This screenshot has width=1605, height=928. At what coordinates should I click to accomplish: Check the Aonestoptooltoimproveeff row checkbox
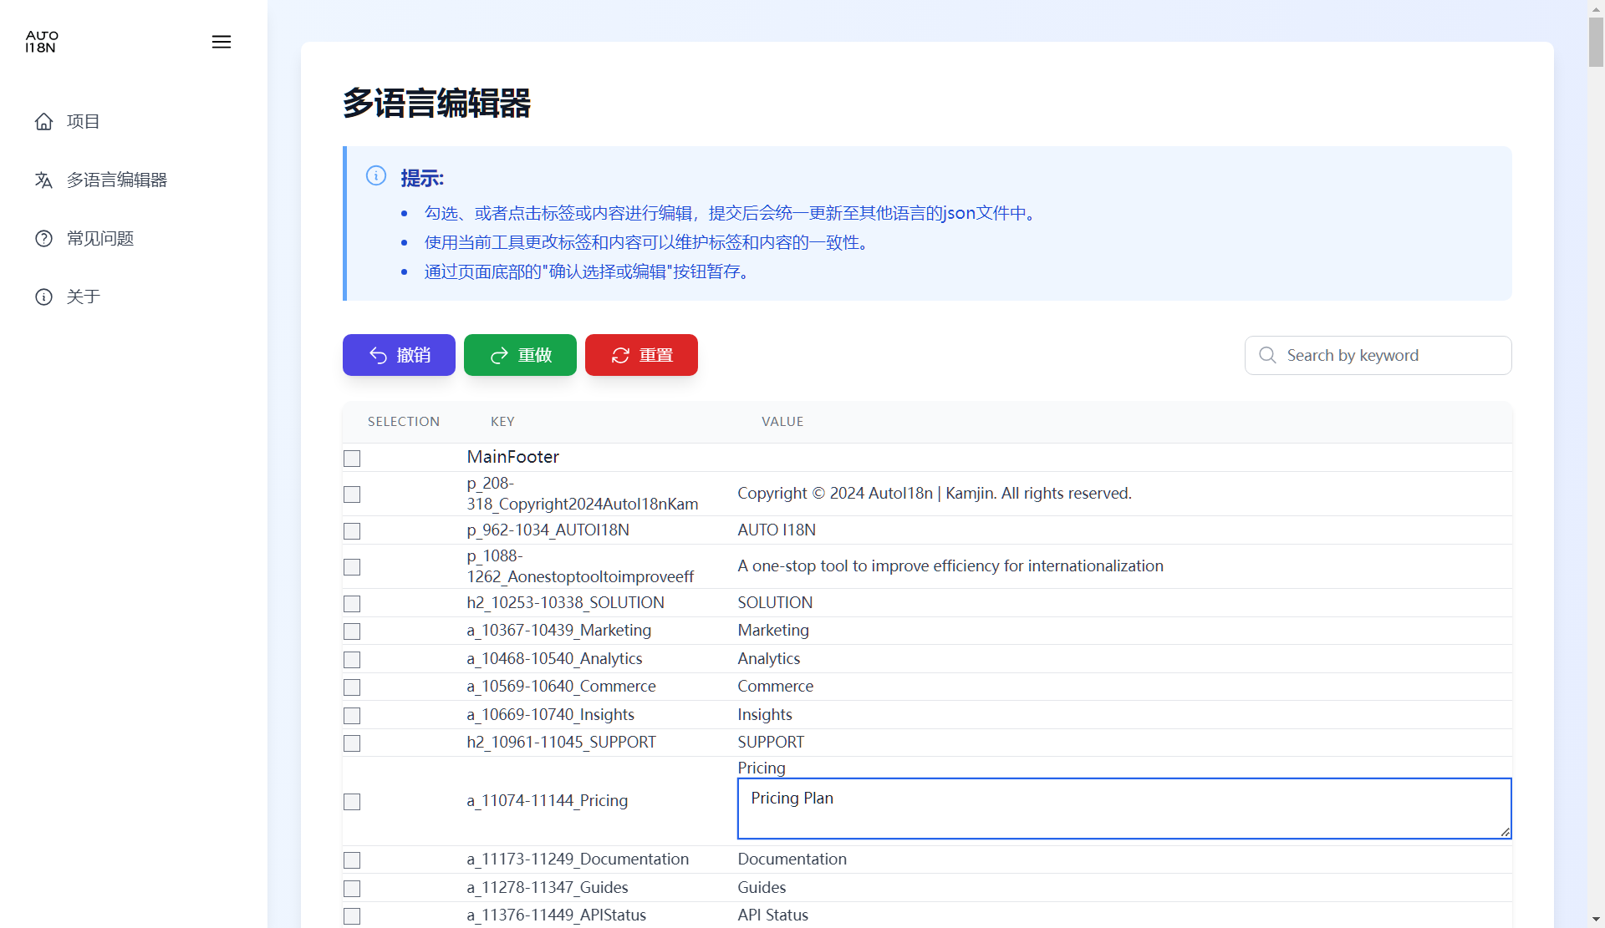352,567
